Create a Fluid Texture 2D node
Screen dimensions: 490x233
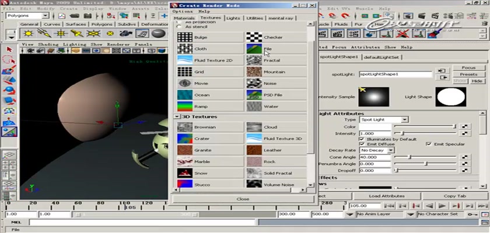point(210,61)
